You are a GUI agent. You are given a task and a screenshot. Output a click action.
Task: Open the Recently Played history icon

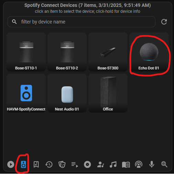point(49,164)
